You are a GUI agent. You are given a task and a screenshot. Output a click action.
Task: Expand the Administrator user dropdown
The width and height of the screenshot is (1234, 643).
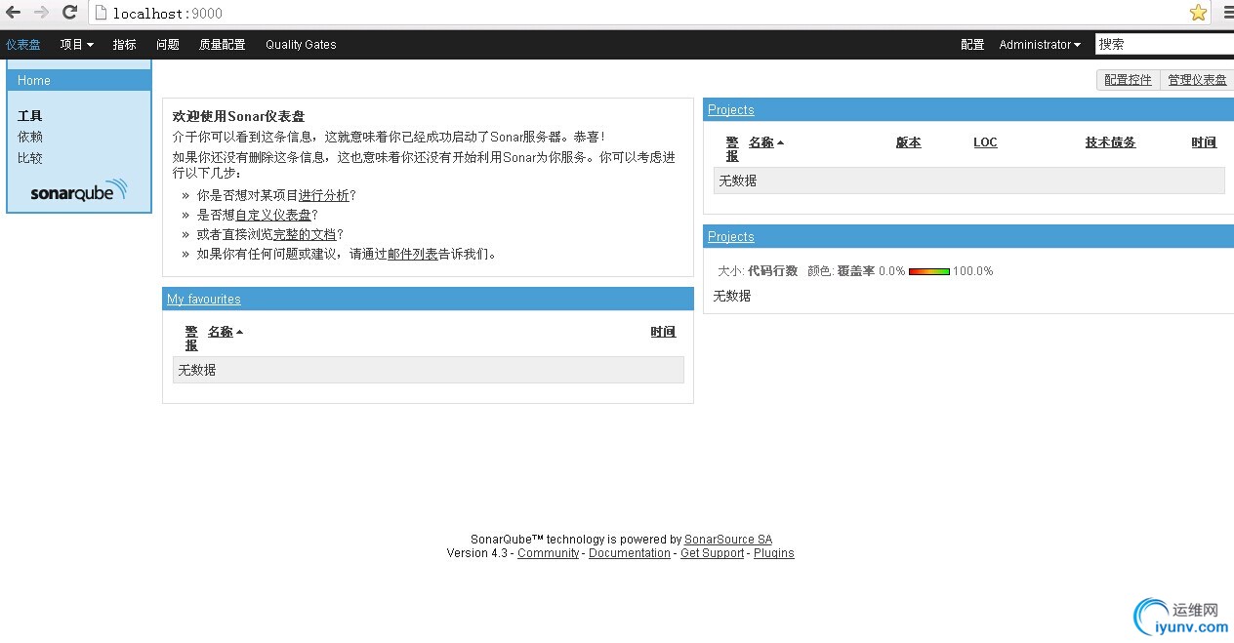(x=1040, y=44)
